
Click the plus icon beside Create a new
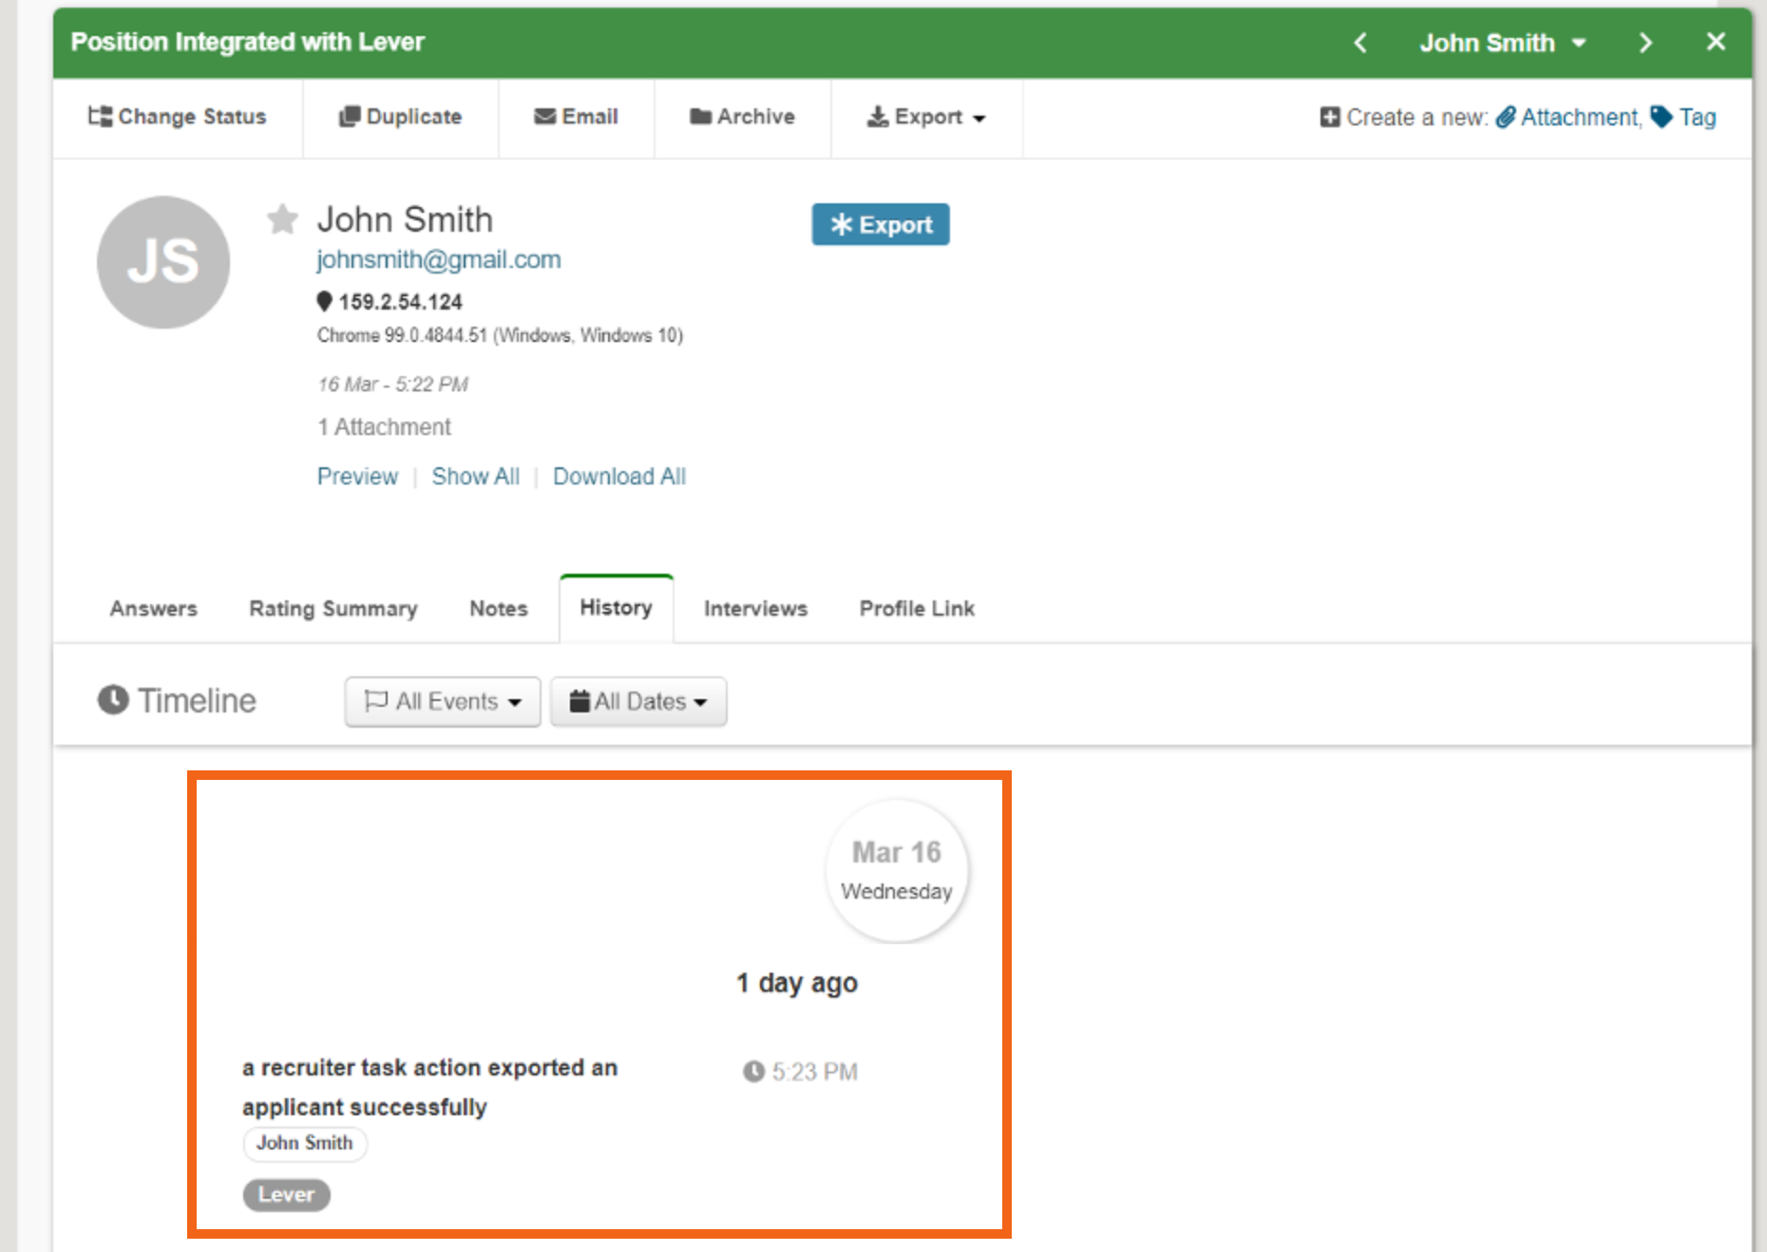(1329, 117)
